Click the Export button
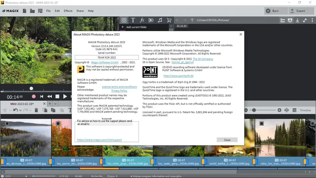 click(x=301, y=11)
